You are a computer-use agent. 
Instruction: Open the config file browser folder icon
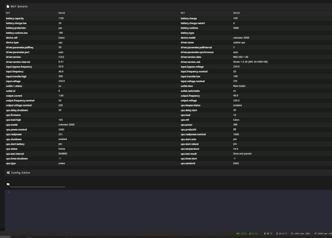[x=8, y=184]
